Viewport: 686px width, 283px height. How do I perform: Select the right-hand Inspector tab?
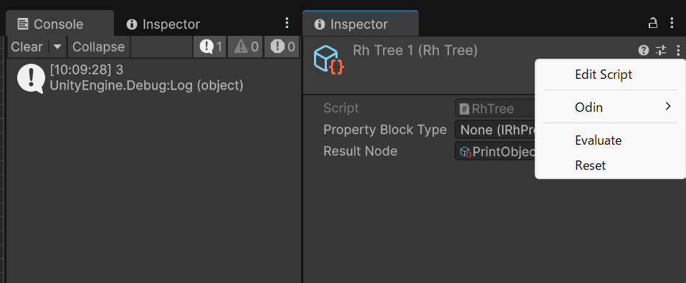(x=360, y=24)
